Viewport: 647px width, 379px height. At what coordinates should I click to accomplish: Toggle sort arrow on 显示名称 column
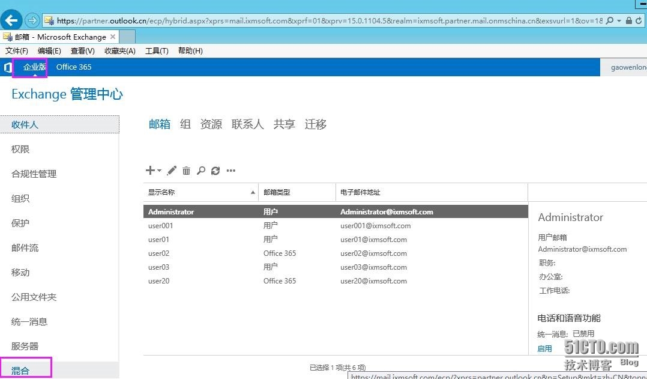point(253,192)
